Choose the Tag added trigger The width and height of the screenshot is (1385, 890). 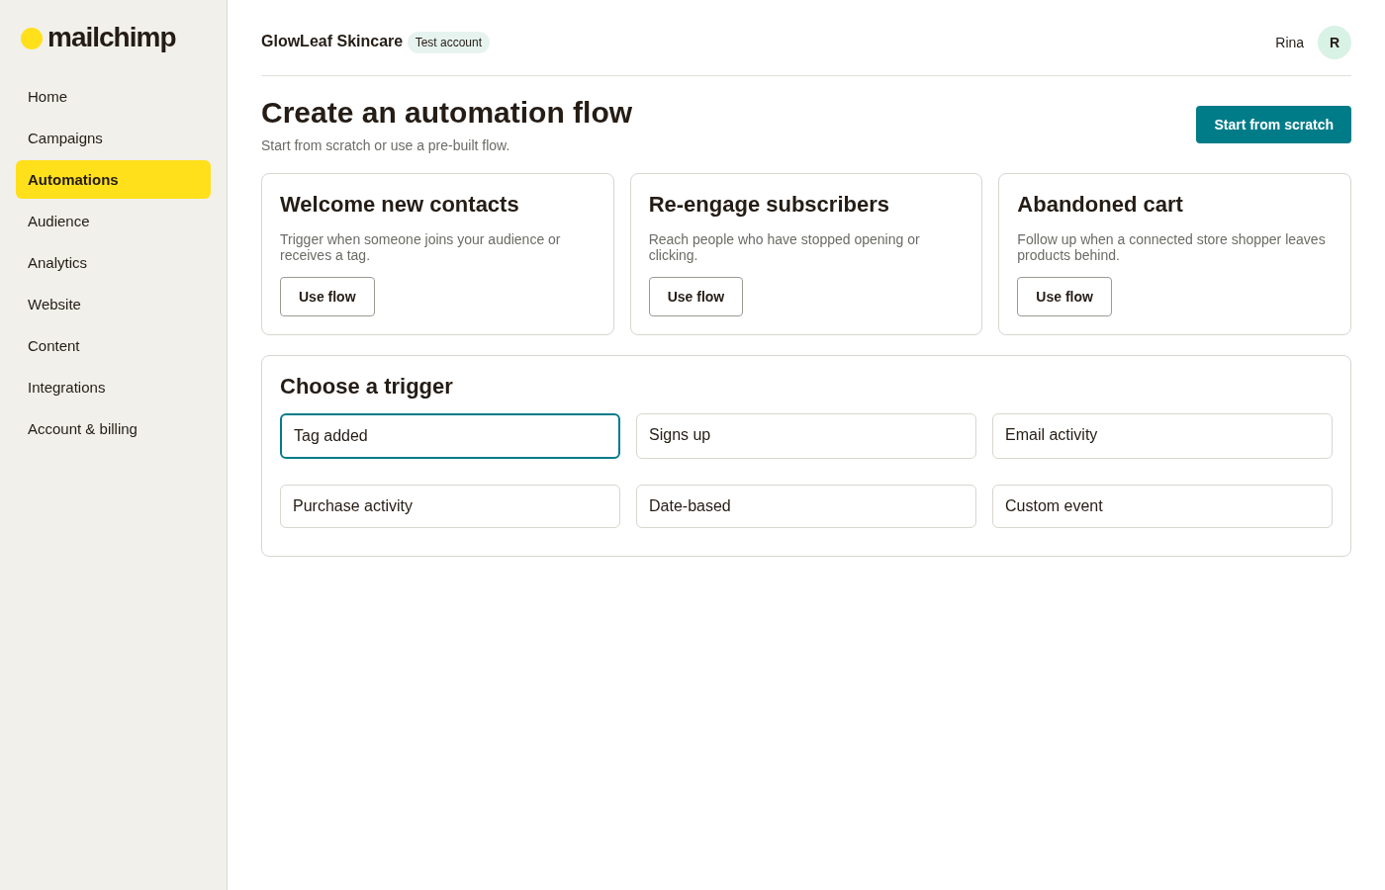click(450, 436)
